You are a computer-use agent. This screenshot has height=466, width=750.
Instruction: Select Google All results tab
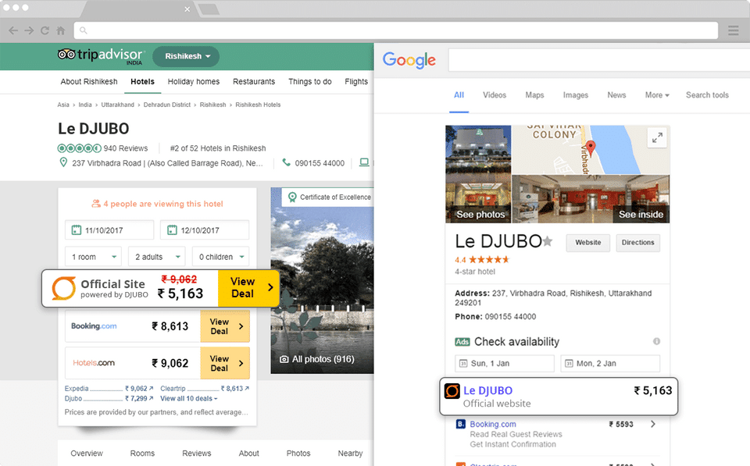pos(459,95)
